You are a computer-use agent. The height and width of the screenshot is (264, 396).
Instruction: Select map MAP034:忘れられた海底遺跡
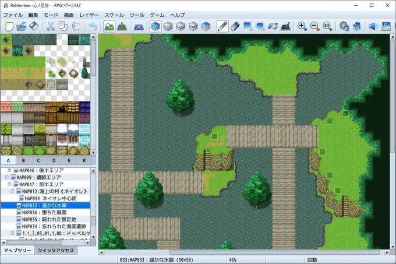point(51,226)
